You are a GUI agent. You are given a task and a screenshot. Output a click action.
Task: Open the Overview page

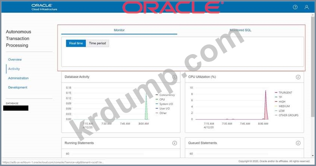[15, 59]
